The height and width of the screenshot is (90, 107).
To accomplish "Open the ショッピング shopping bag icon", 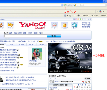I will tap(64, 26).
